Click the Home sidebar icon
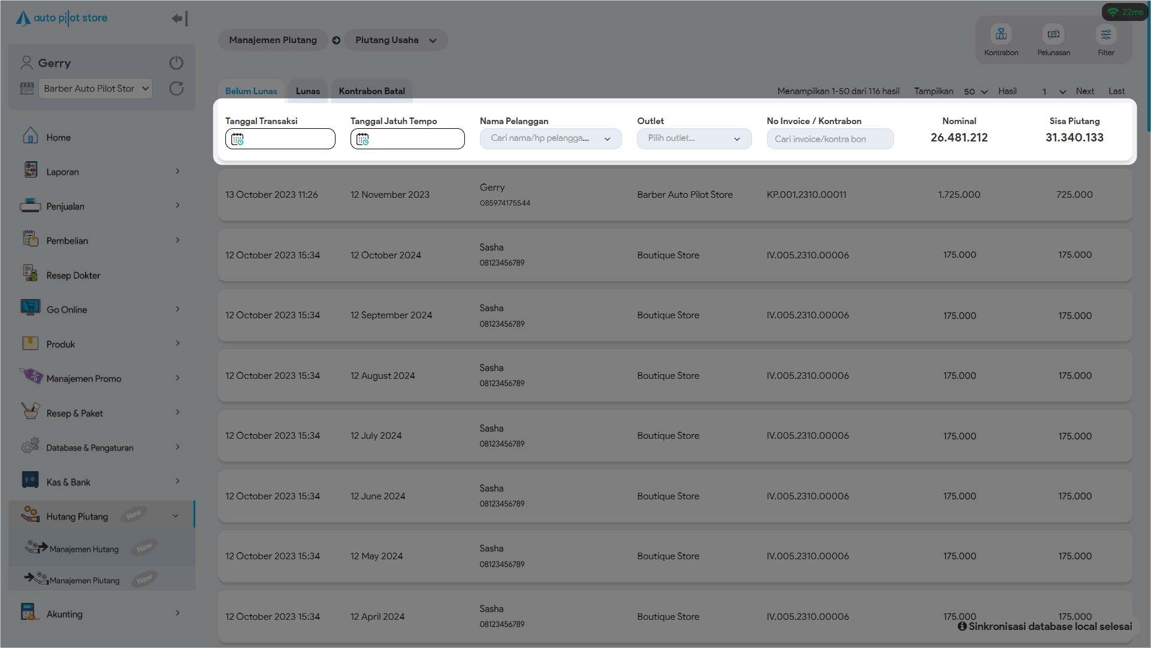Image resolution: width=1151 pixels, height=648 pixels. click(x=31, y=137)
